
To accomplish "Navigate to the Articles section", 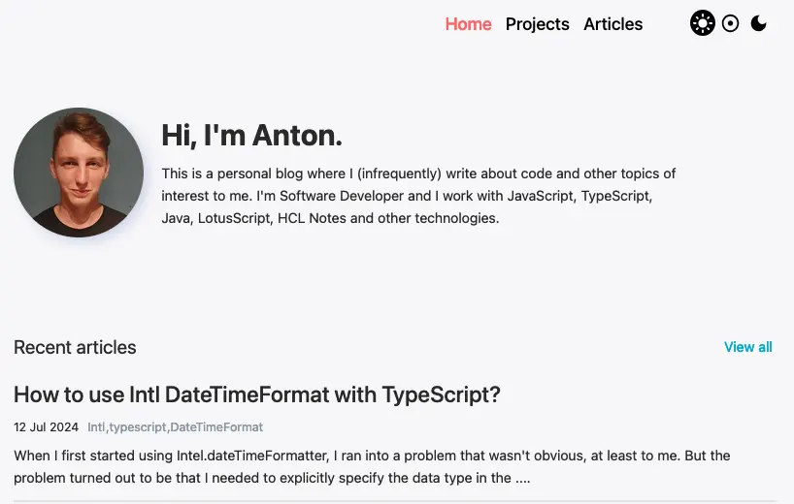I will [612, 24].
